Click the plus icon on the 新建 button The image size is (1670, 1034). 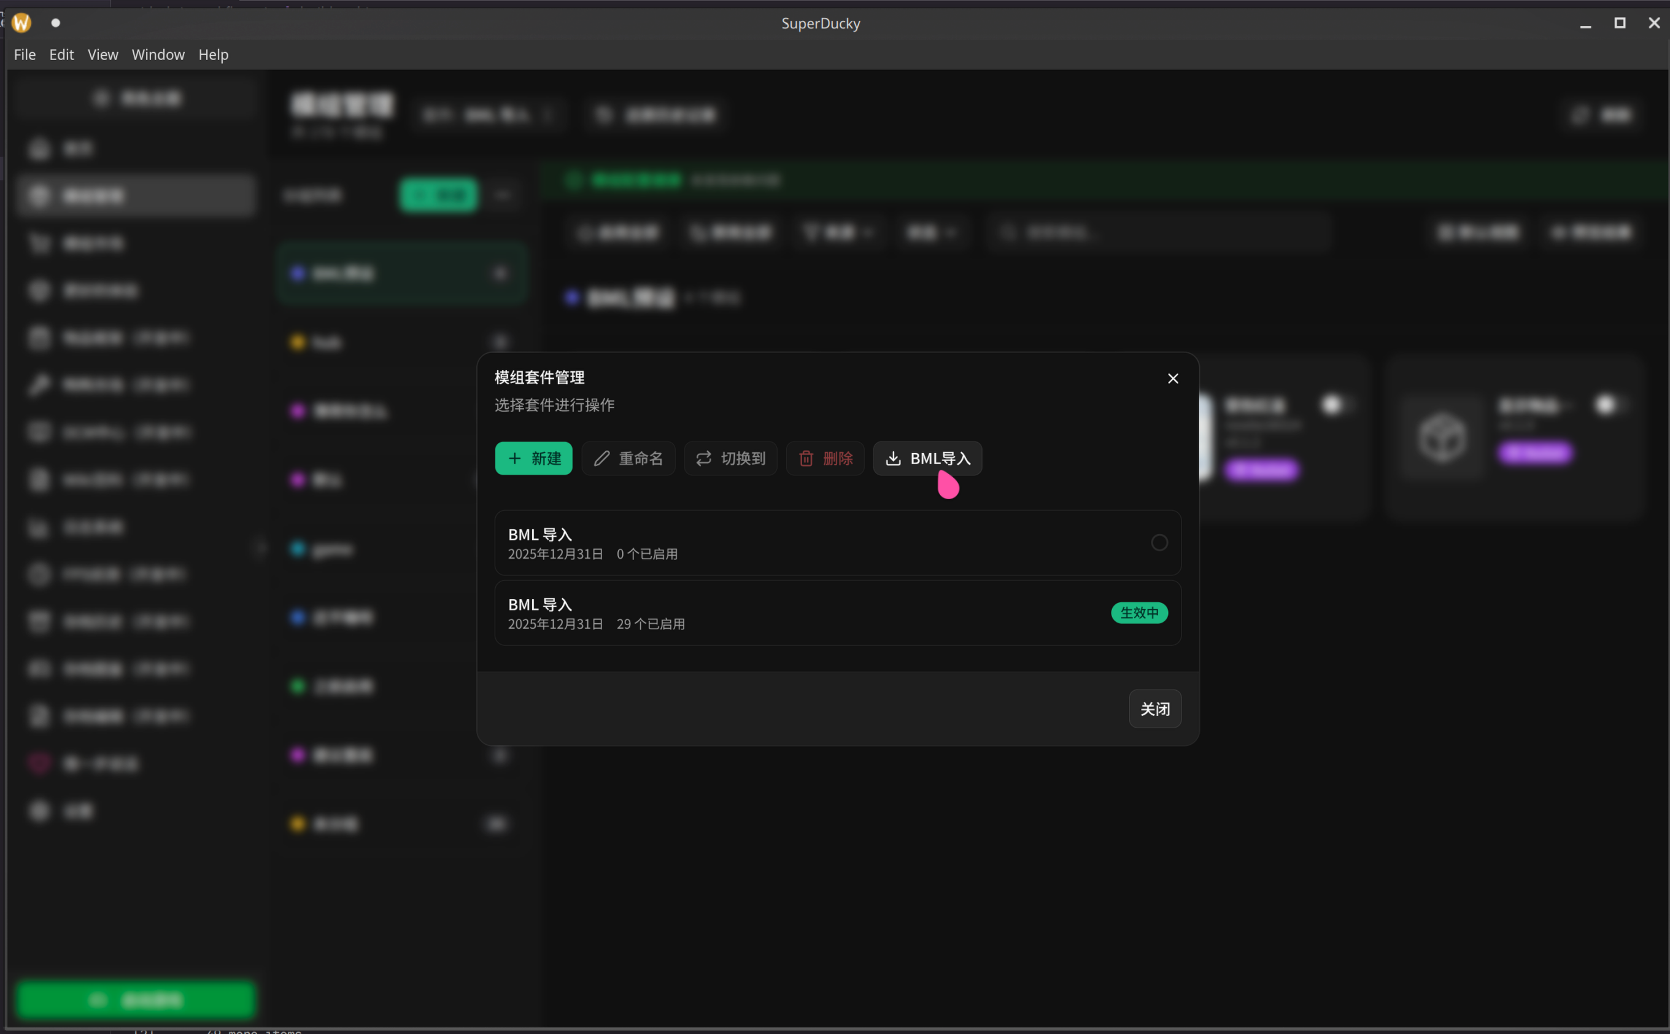(x=516, y=458)
